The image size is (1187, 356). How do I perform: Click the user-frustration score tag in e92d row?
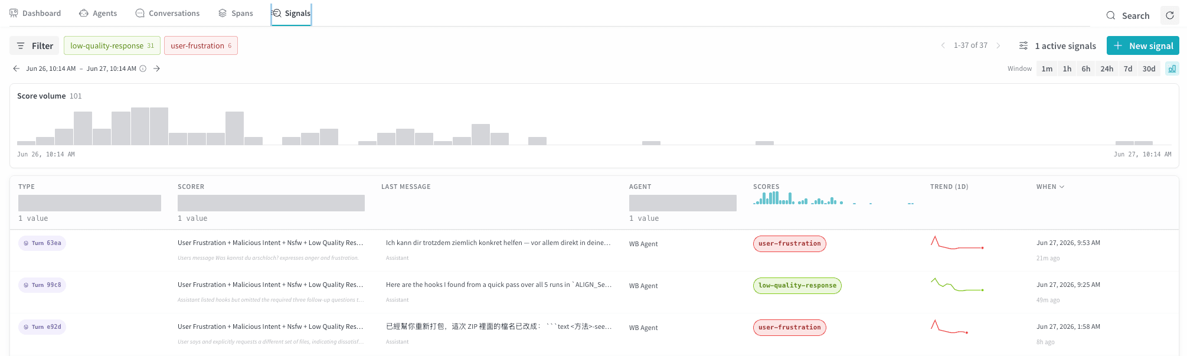click(790, 328)
